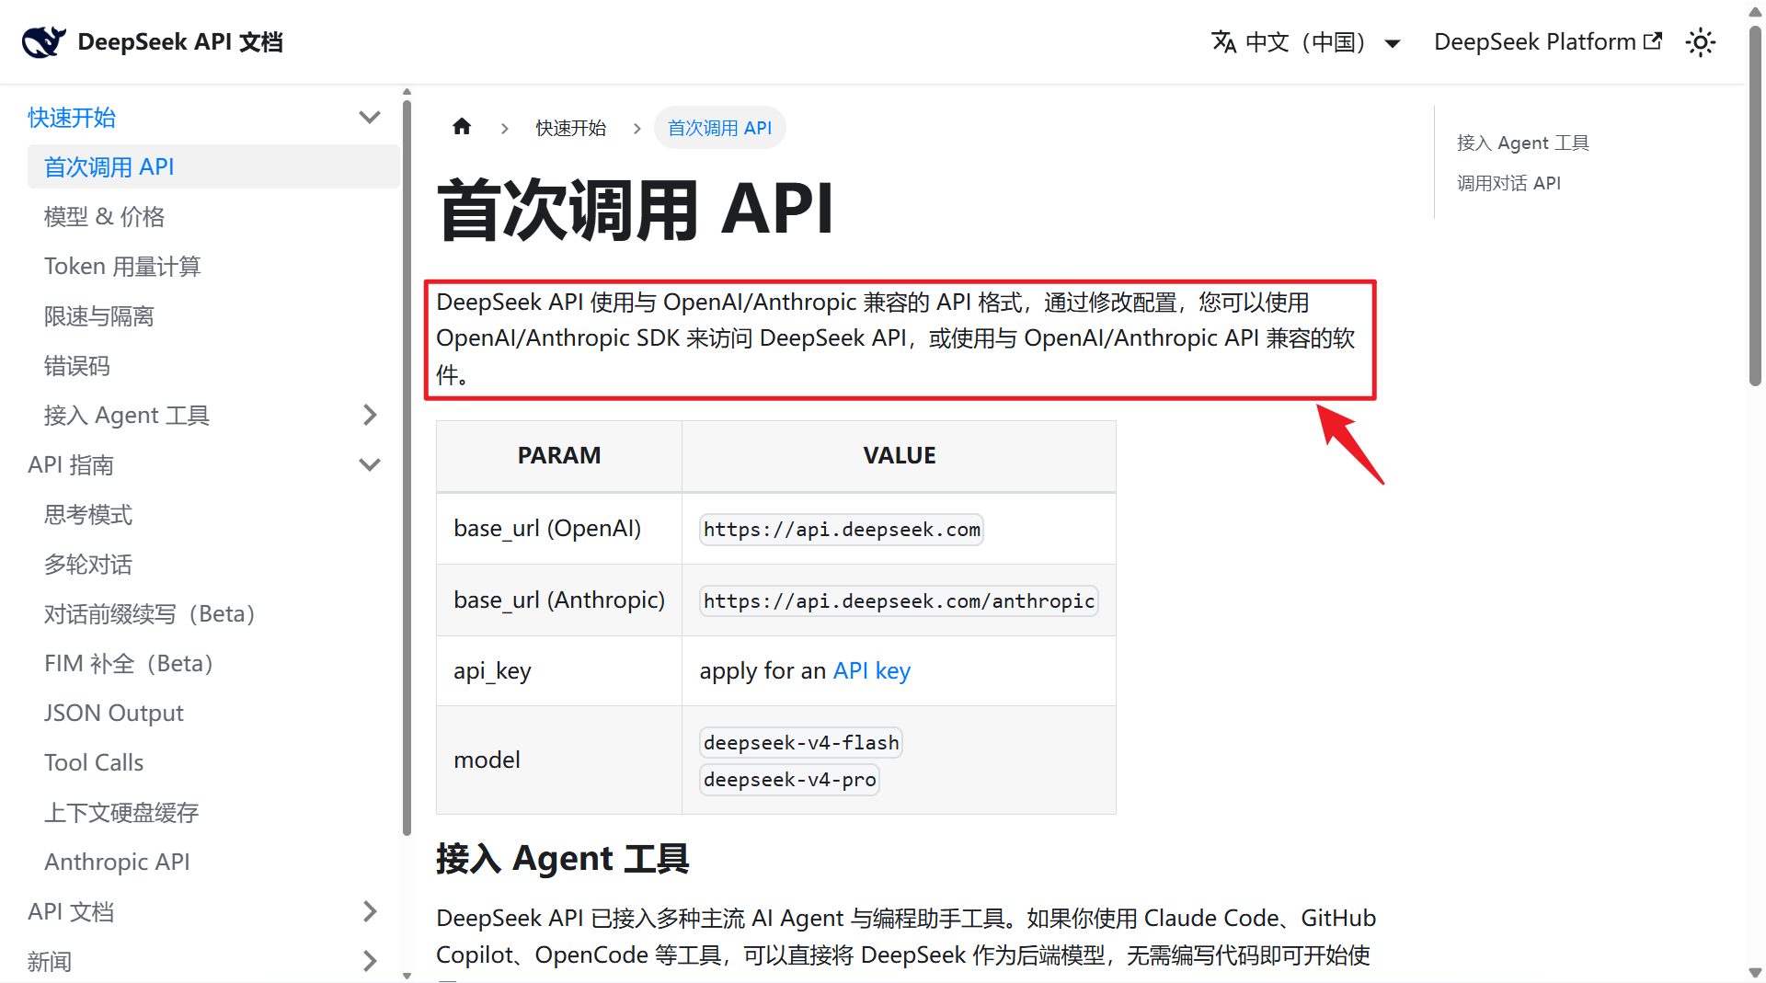The height and width of the screenshot is (983, 1766).
Task: Collapse the 快速开始 sidebar section chevron
Action: coord(370,118)
